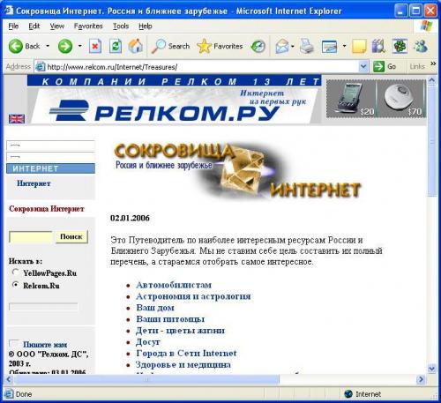This screenshot has width=441, height=403.
Task: Click the Edit page toolbar icon
Action: click(329, 47)
